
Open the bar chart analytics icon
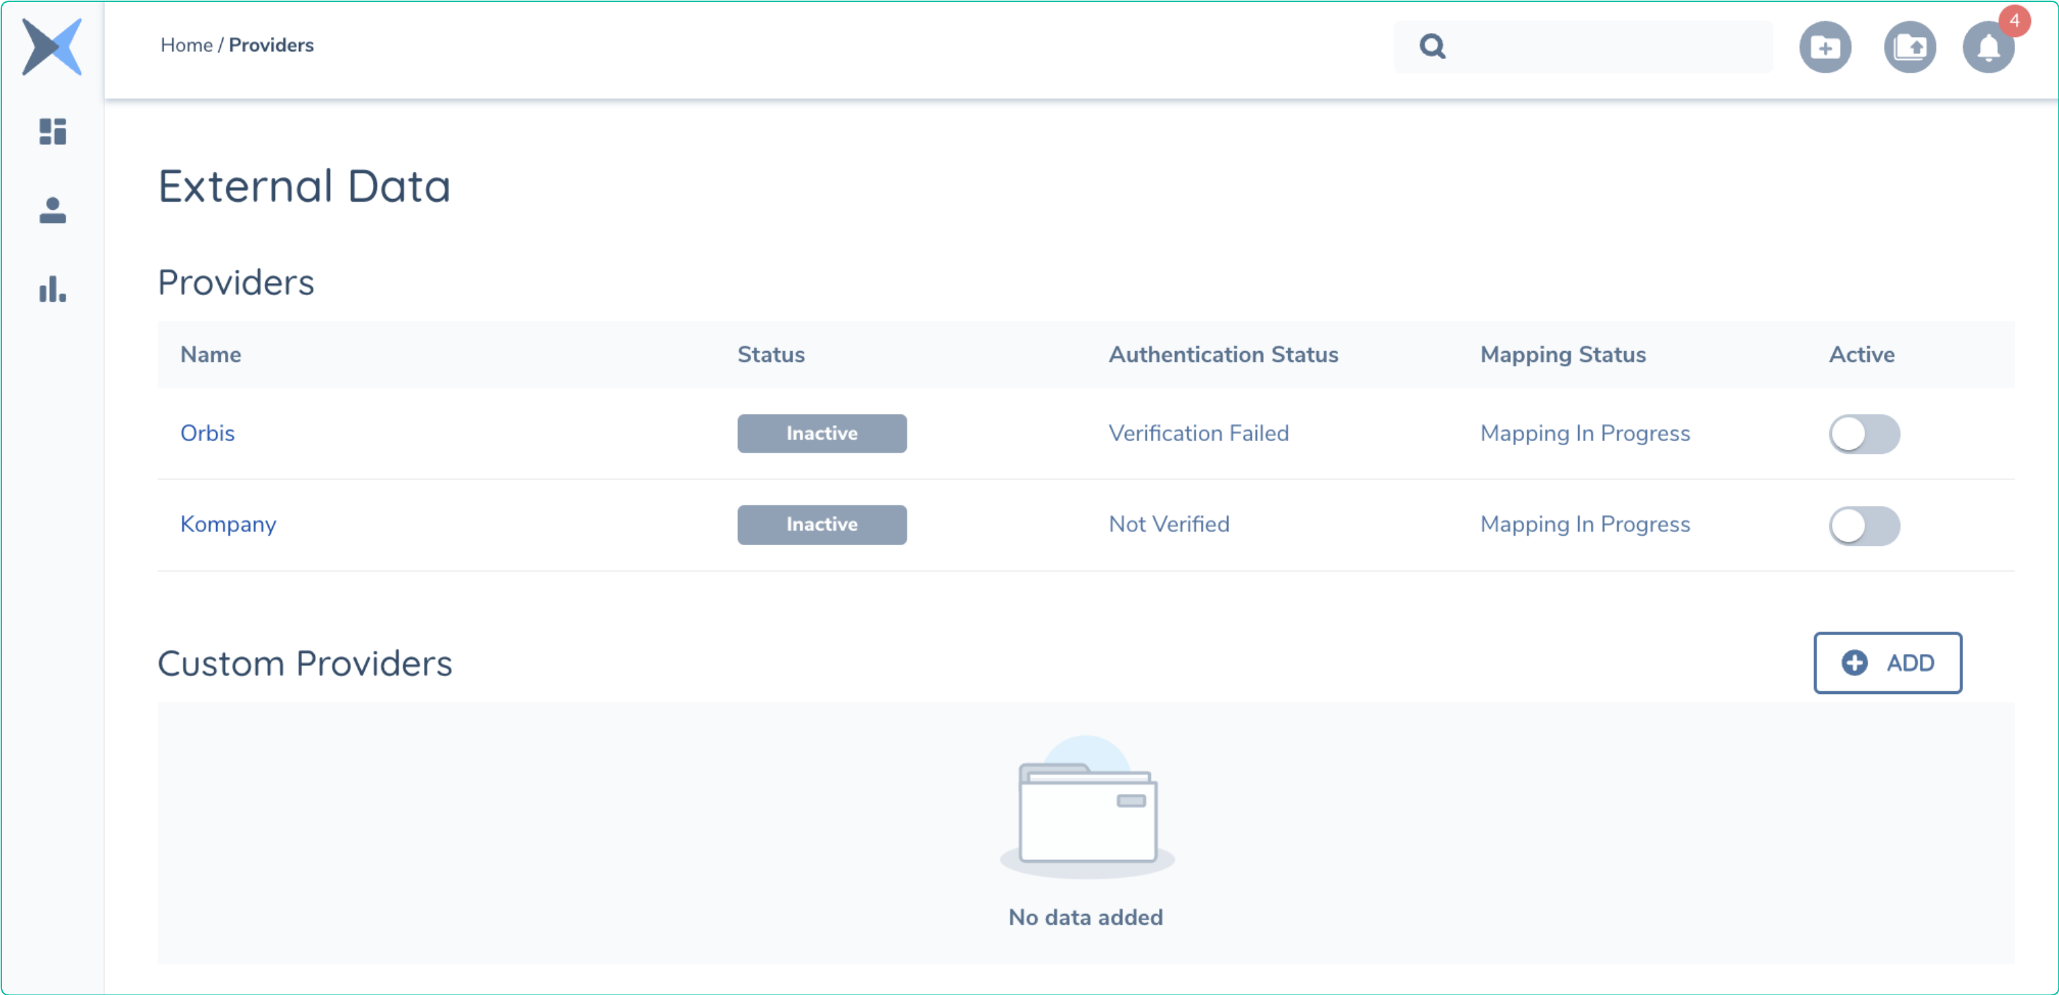[53, 289]
